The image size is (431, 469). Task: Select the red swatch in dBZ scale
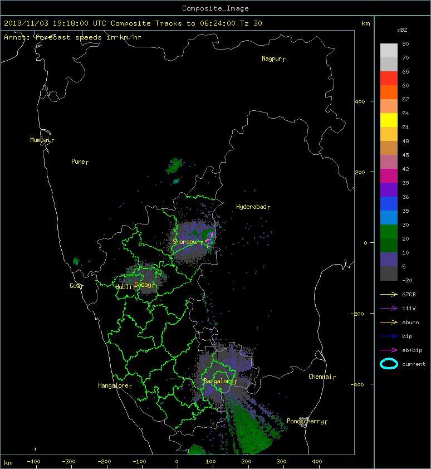(x=389, y=78)
